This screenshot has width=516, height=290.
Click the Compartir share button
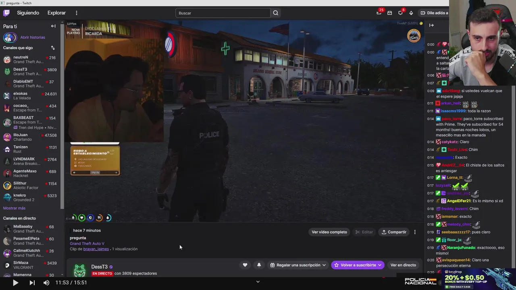394,232
